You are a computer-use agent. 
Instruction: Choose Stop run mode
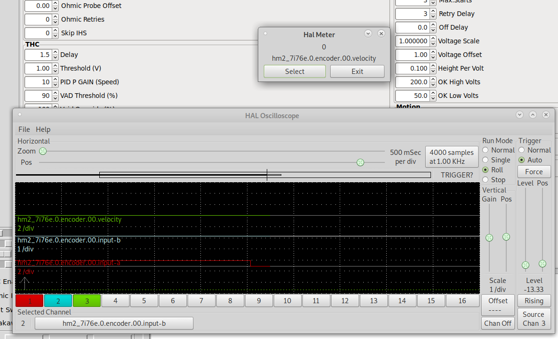pyautogui.click(x=486, y=180)
